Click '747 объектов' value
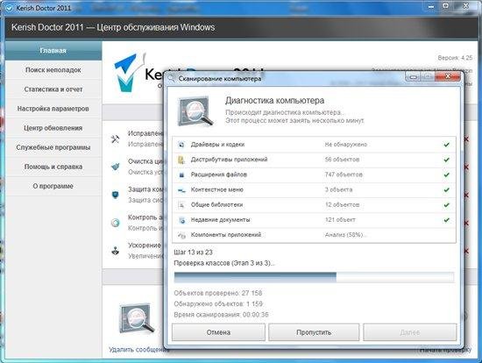This screenshot has width=482, height=363. (x=344, y=174)
